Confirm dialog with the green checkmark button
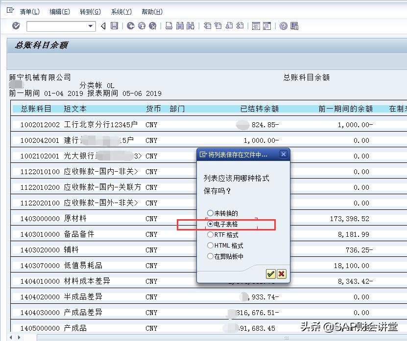407x341 pixels. point(271,274)
